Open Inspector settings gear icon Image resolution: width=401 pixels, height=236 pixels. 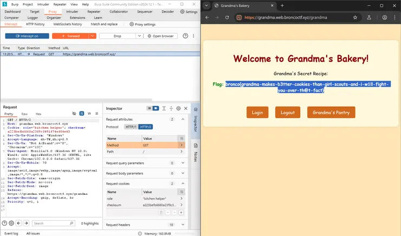click(x=178, y=109)
